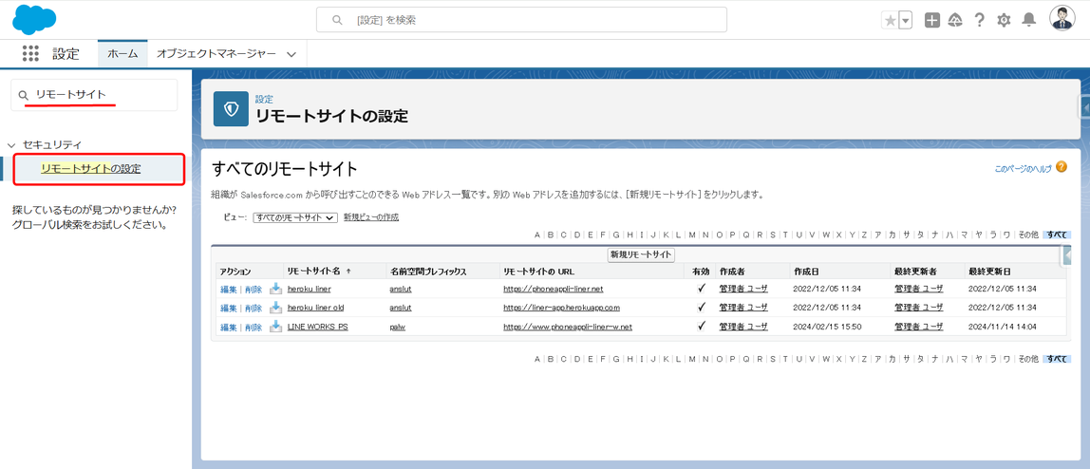Click 新規ビューの作成 link

[x=371, y=217]
